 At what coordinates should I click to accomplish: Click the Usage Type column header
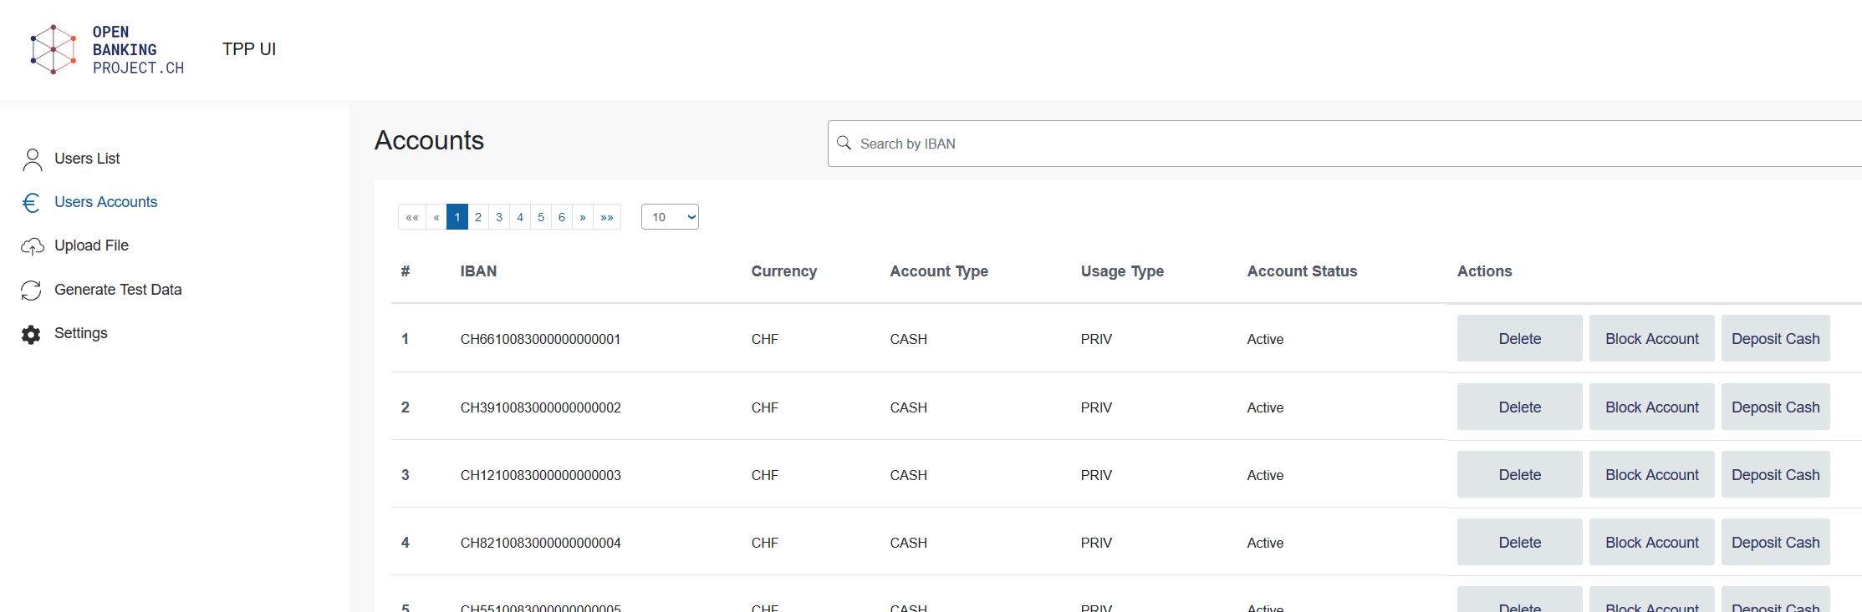[1122, 271]
